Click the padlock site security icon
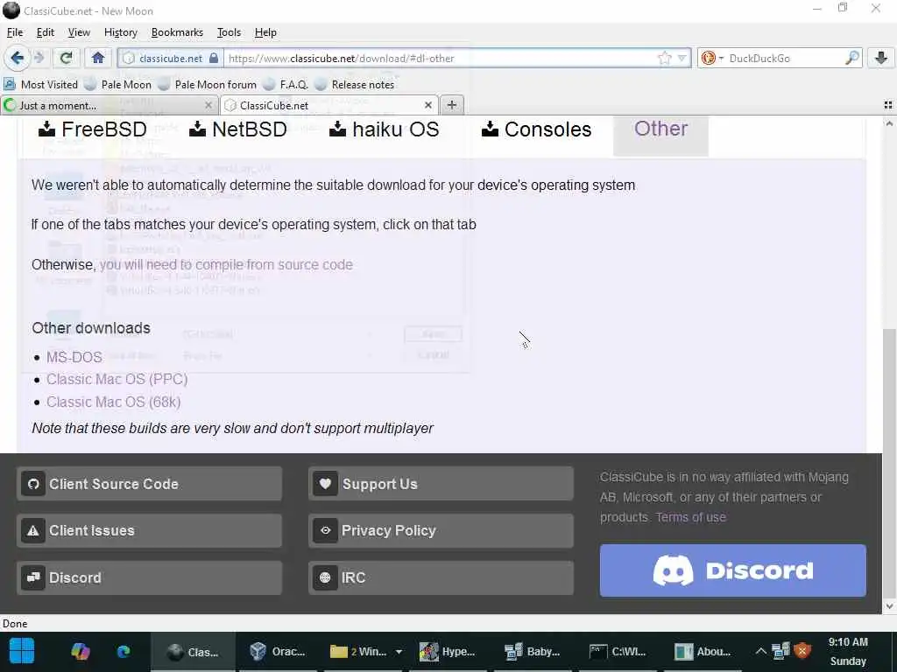897x672 pixels. [x=214, y=59]
